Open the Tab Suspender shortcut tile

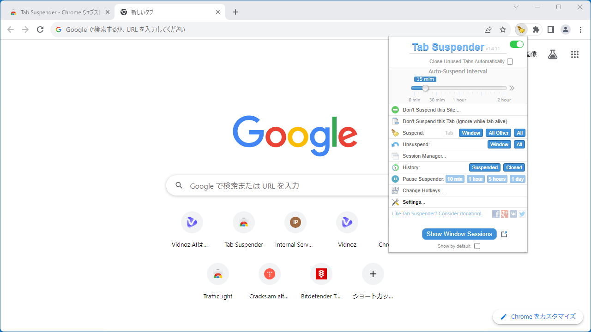(244, 230)
